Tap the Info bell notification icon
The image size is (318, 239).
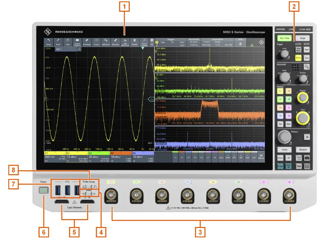(240, 44)
